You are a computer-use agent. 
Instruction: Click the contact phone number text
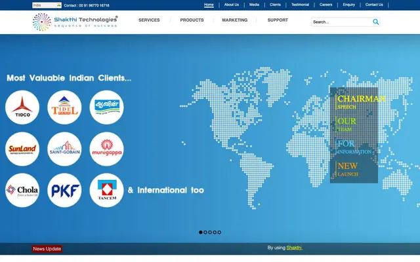tap(87, 5)
